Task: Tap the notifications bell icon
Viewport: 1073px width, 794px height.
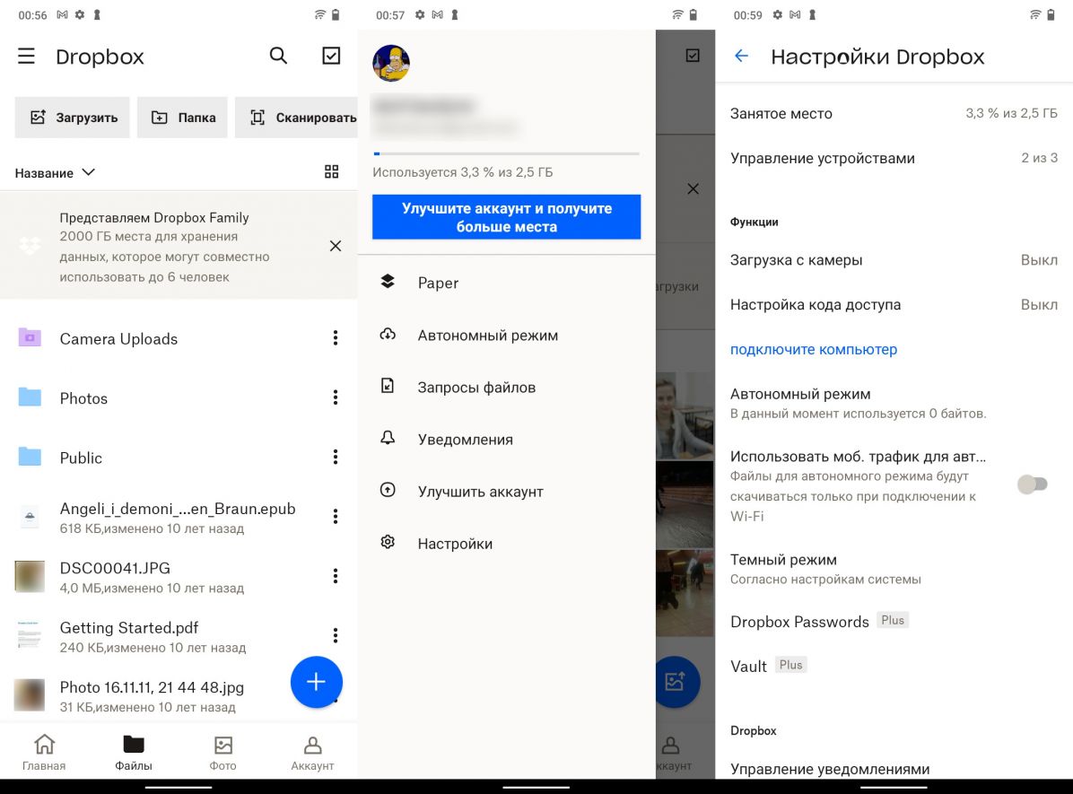Action: coord(388,438)
